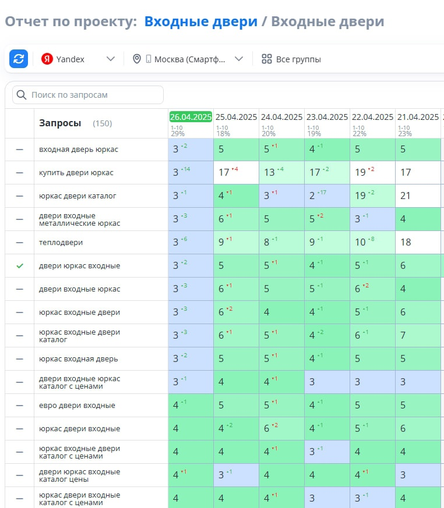Click the red Yandex logo icon
Image resolution: width=444 pixels, height=508 pixels.
click(47, 59)
